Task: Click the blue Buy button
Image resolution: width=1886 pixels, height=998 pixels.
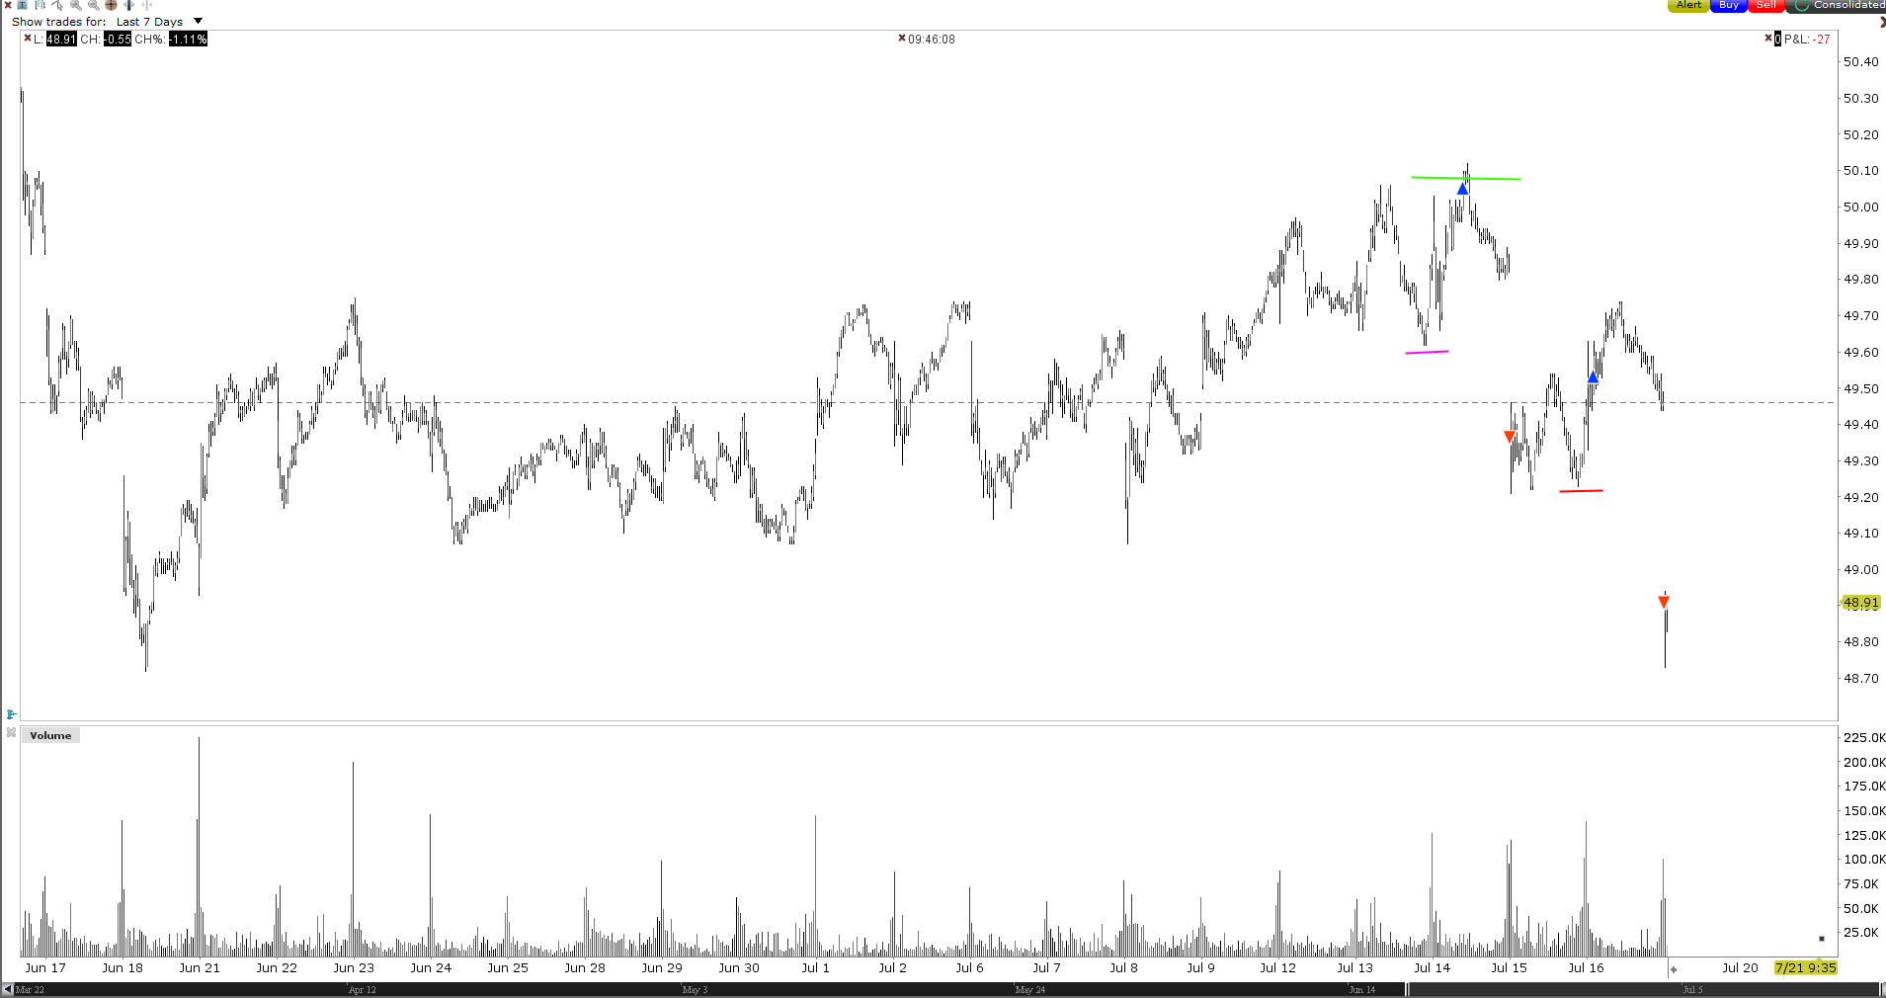Action: (1729, 6)
